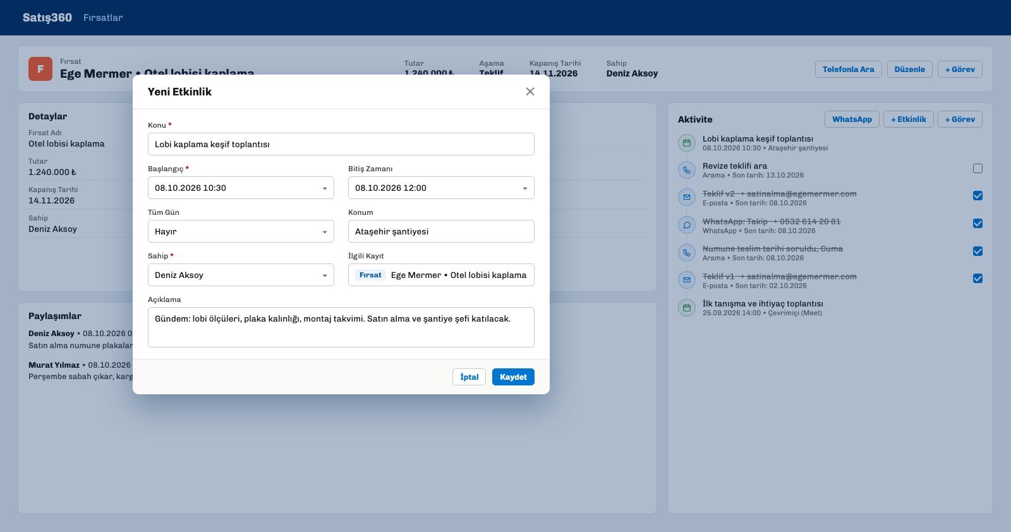Viewport: 1011px width, 532px height.
Task: Expand the Tüm Gün dropdown
Action: [x=241, y=231]
